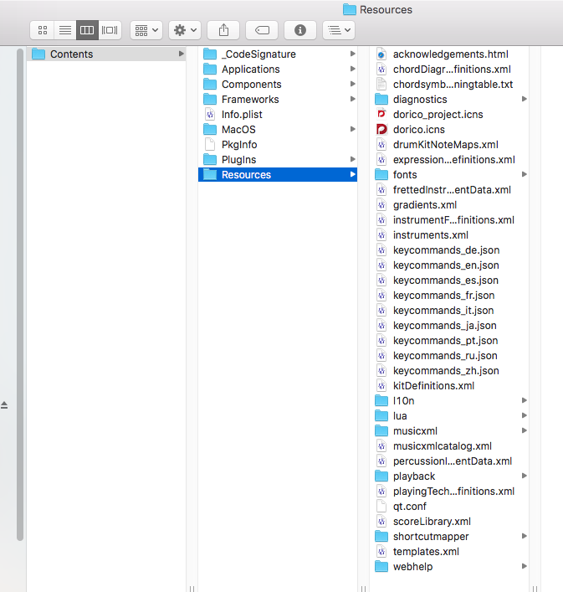Screen dimensions: 563x592
Task: Click the Share toolbar button
Action: tap(223, 30)
